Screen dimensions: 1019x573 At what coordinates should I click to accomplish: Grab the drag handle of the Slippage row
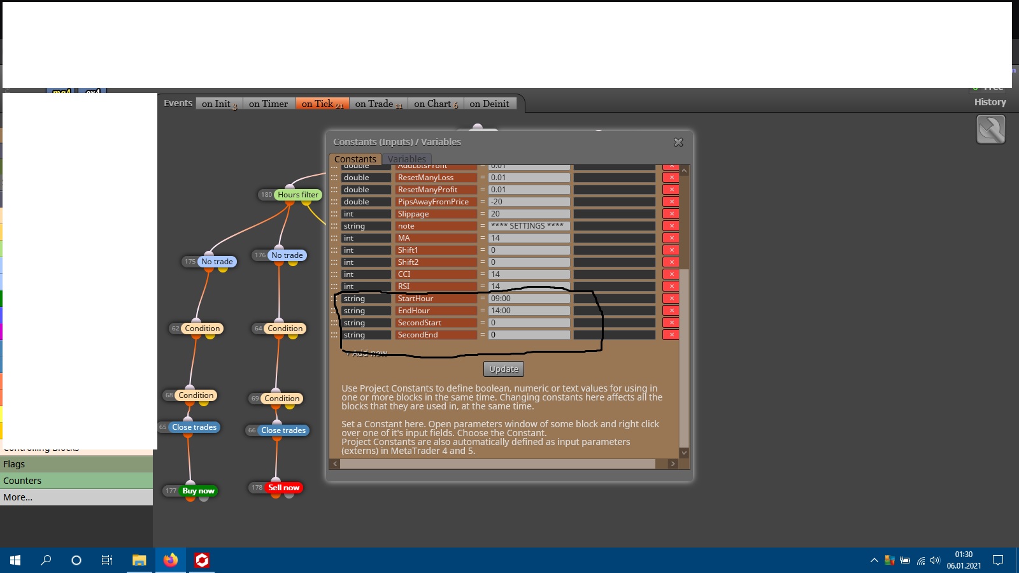pos(334,214)
